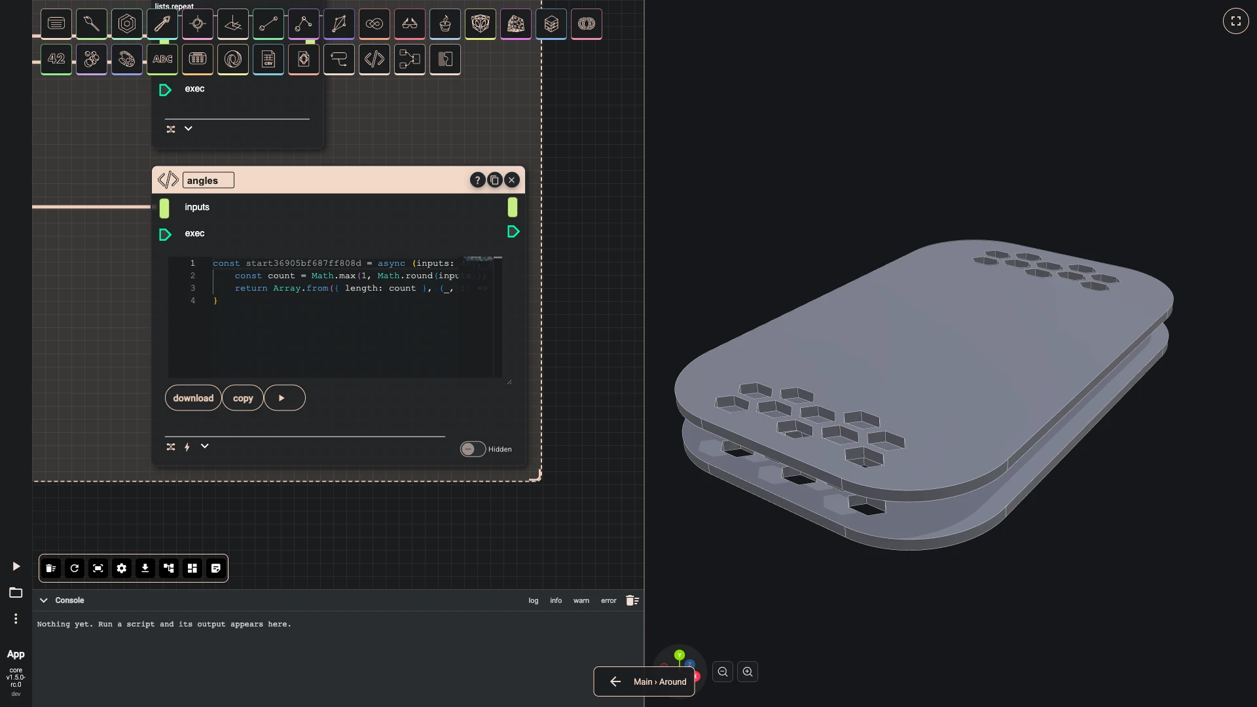Collapse the Console panel chevron
Screen dimensions: 1257x707
44,600
